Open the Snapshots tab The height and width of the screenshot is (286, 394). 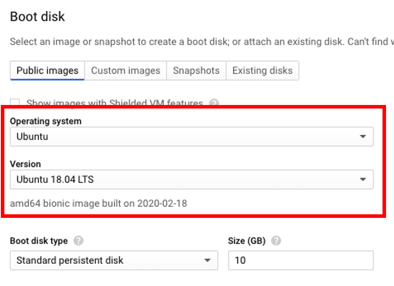coord(196,71)
